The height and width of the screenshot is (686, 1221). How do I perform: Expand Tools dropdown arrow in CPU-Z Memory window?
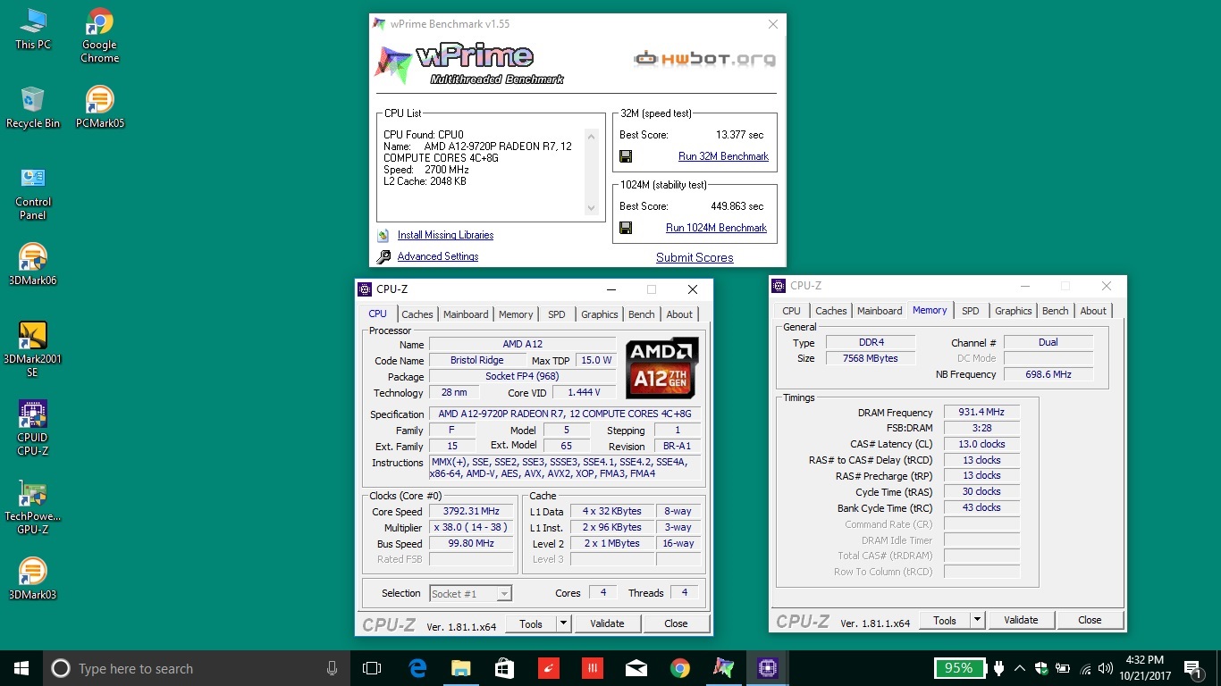pos(977,620)
